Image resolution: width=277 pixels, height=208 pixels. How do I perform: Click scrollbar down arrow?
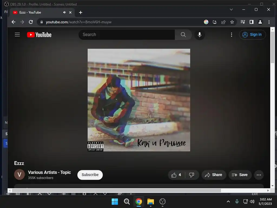(x=272, y=186)
